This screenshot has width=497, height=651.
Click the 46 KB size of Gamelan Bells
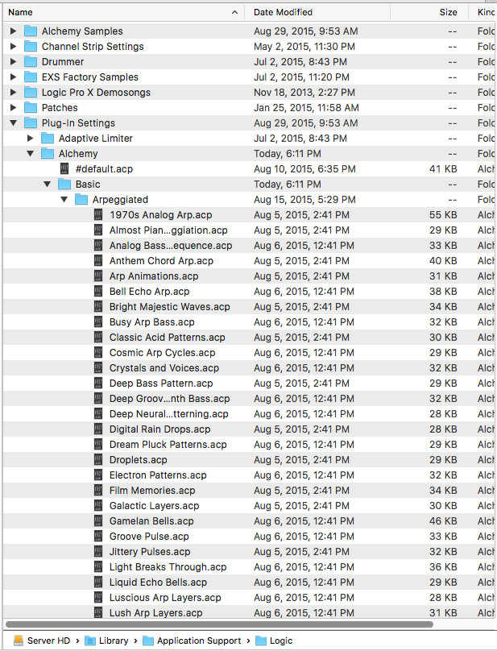coord(443,521)
